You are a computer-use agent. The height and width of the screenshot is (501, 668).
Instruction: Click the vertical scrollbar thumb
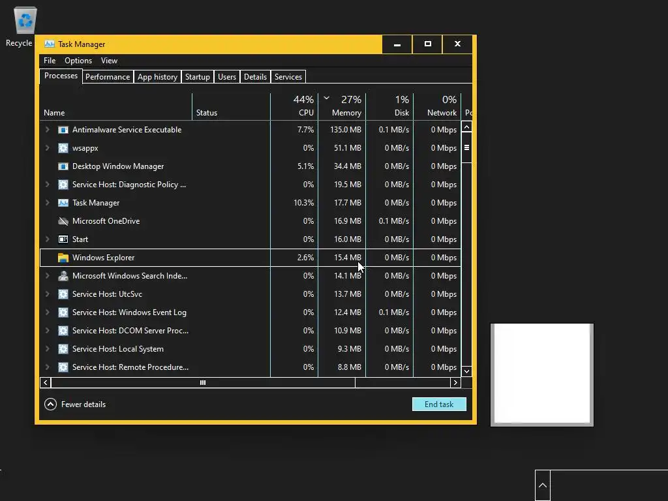(x=466, y=147)
